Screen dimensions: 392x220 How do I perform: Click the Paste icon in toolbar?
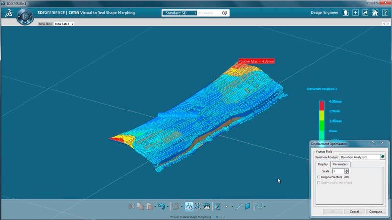(149, 206)
